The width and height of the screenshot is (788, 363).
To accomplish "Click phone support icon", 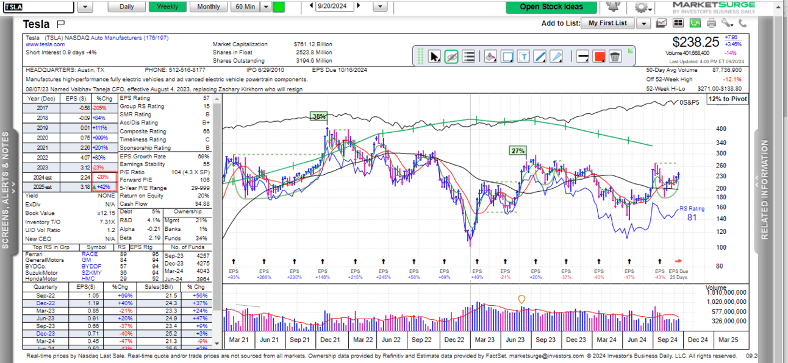I will 742,23.
